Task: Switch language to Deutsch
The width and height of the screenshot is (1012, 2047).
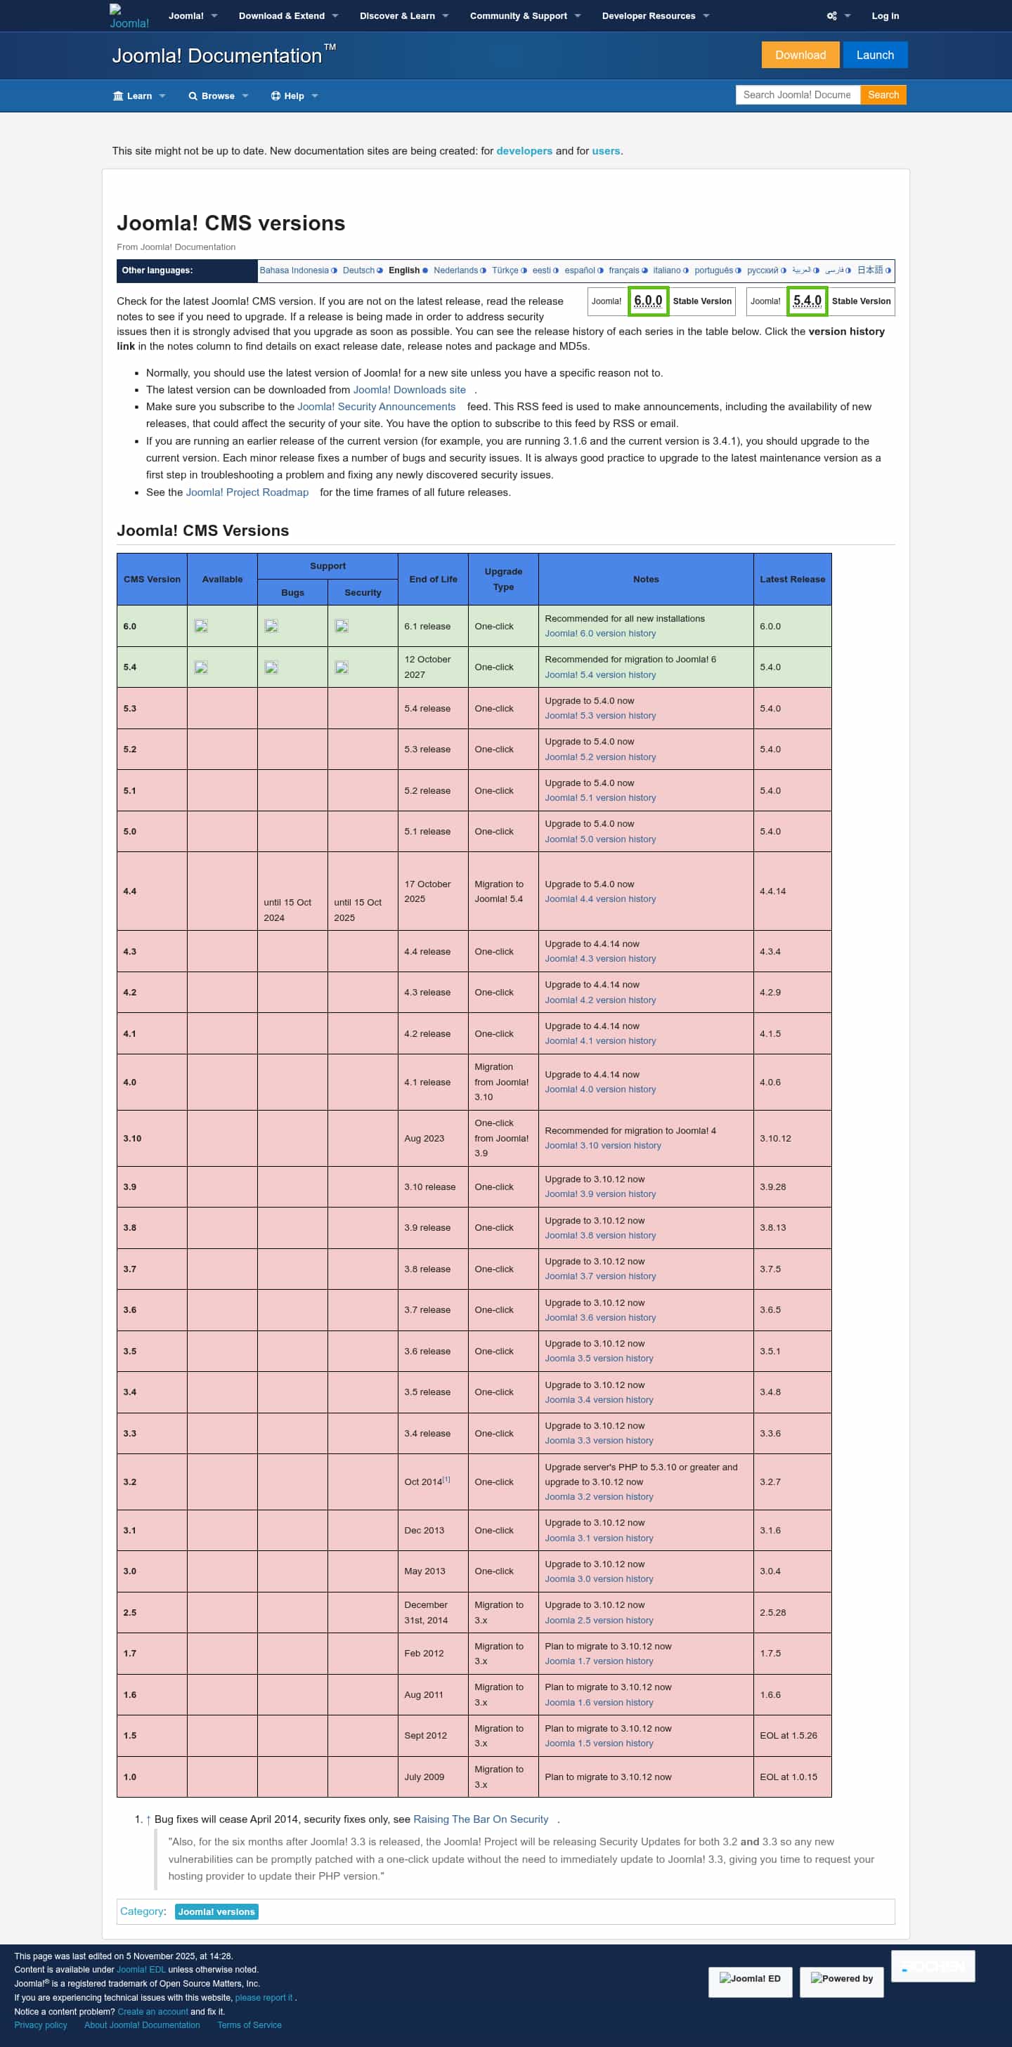Action: click(x=358, y=270)
